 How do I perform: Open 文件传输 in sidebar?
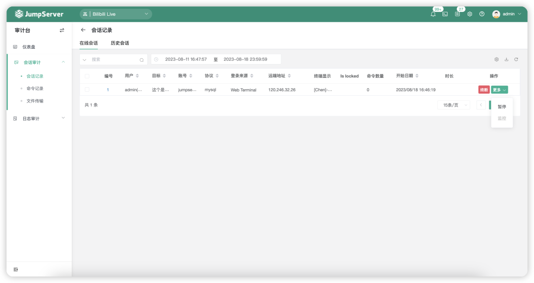[x=35, y=101]
